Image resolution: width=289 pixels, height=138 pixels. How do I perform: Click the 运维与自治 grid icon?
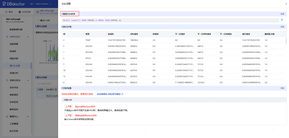tap(7, 80)
